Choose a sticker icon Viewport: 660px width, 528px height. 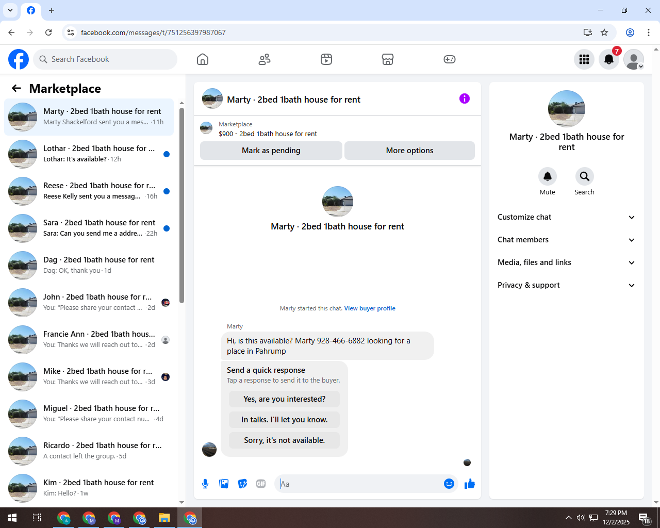click(242, 484)
